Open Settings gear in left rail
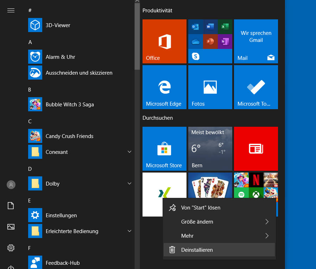Screen dimensions: 316x269 point(11,248)
